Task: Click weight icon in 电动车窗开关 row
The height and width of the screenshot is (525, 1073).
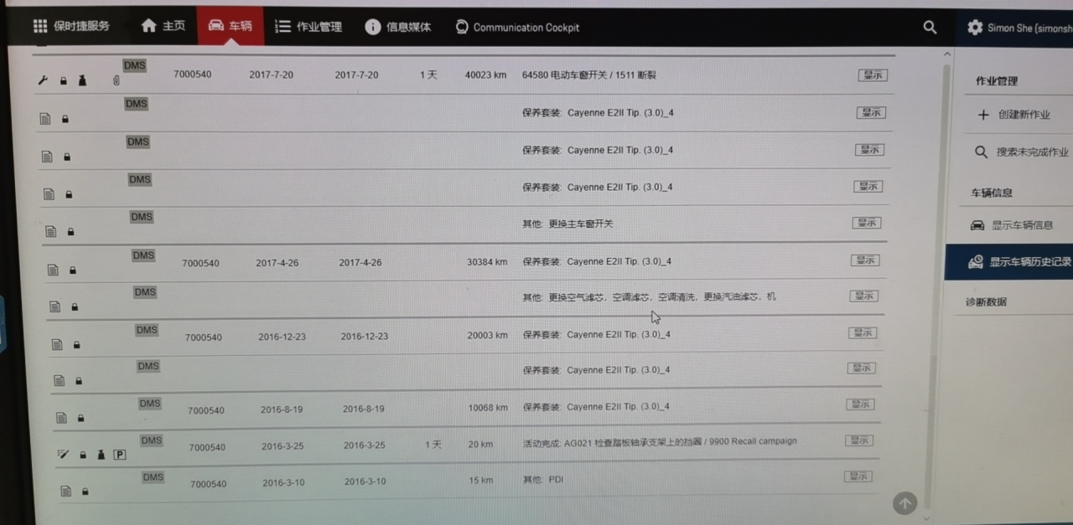Action: (x=83, y=80)
